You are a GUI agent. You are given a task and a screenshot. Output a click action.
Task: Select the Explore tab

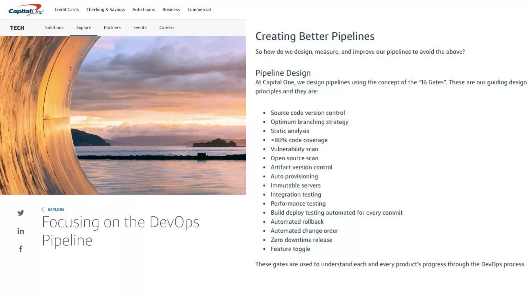click(x=83, y=27)
